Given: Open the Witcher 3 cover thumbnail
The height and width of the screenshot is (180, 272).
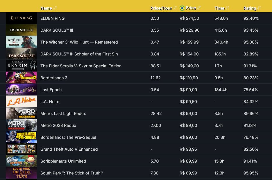Looking at the screenshot, I should 21,42.
